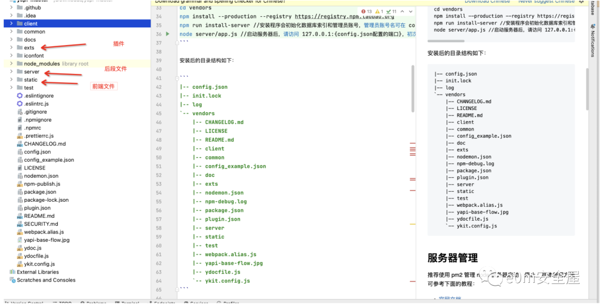Click the .eslintrc.js ESLint file icon
The height and width of the screenshot is (304, 600).
pyautogui.click(x=20, y=104)
